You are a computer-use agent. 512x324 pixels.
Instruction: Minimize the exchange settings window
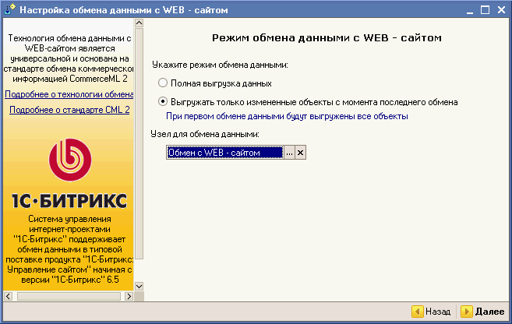click(x=468, y=11)
